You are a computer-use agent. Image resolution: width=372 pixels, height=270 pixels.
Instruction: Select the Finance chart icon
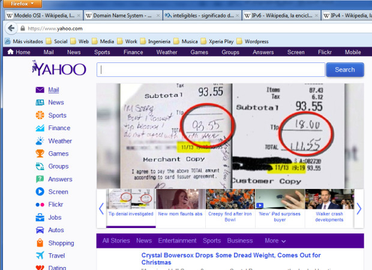point(40,128)
